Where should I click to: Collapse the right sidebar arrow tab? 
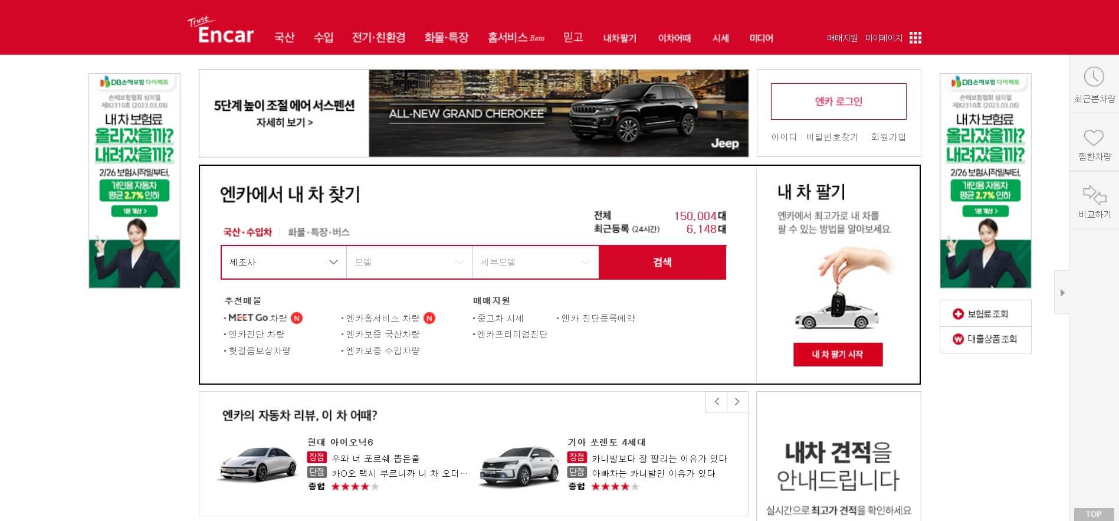point(1062,293)
